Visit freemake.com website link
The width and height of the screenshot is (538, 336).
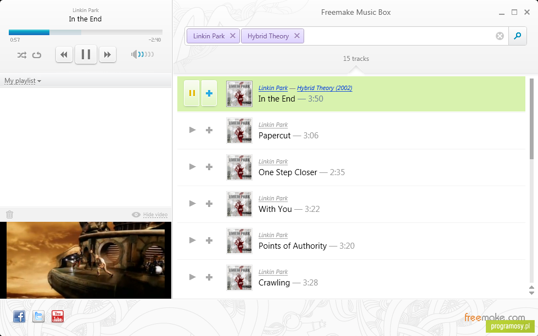495,317
